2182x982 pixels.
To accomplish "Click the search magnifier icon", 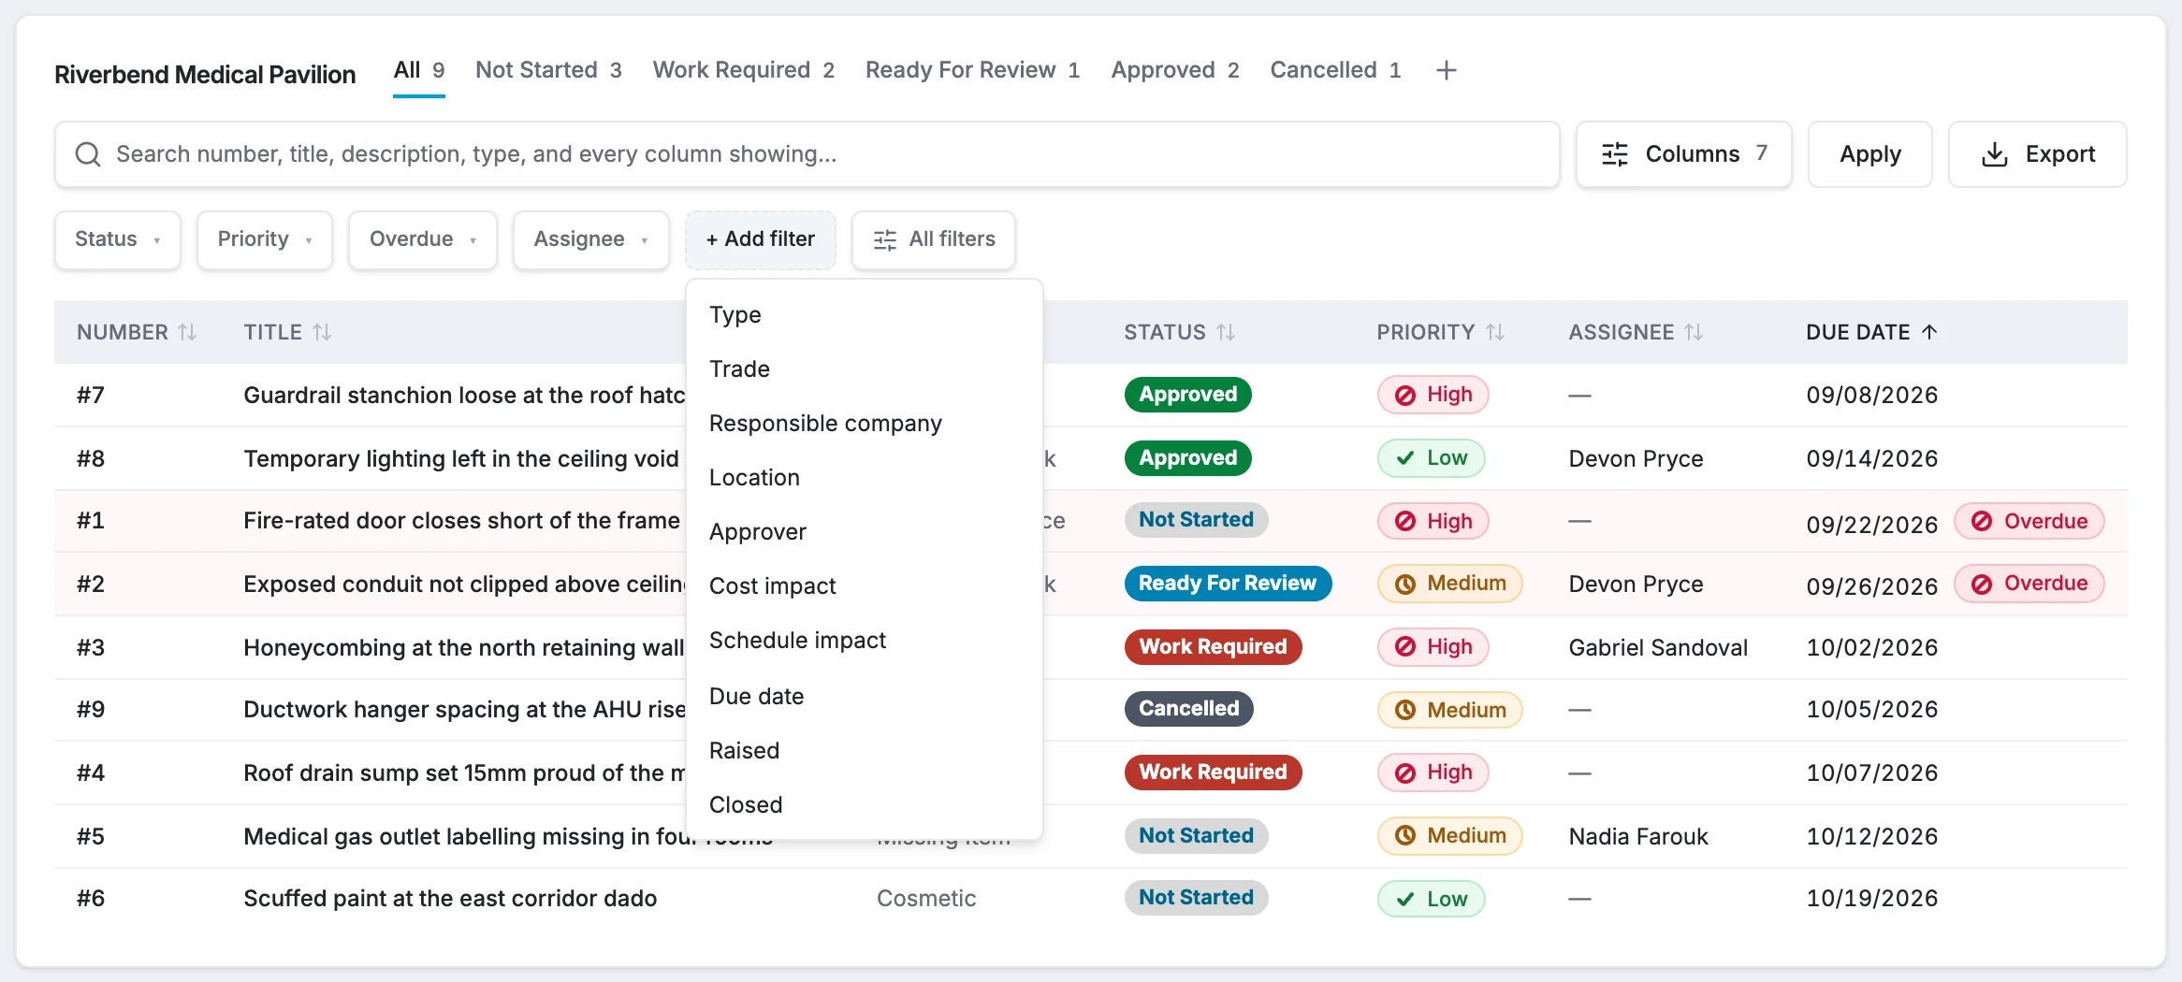I will [x=88, y=154].
